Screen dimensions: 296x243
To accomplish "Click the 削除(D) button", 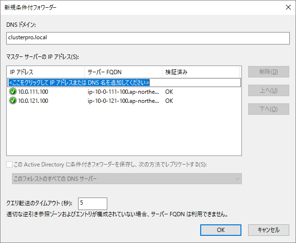I will tap(268, 72).
